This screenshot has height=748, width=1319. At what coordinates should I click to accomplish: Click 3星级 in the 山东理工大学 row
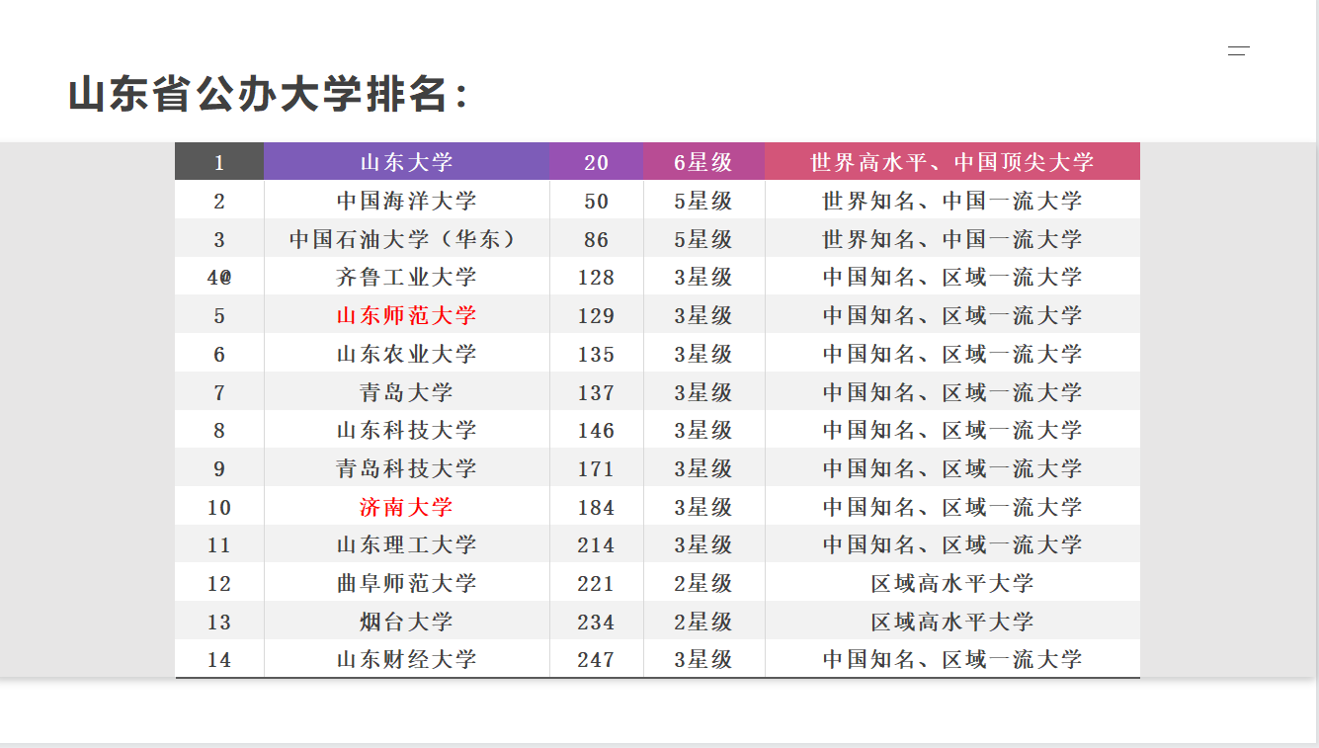(x=703, y=544)
